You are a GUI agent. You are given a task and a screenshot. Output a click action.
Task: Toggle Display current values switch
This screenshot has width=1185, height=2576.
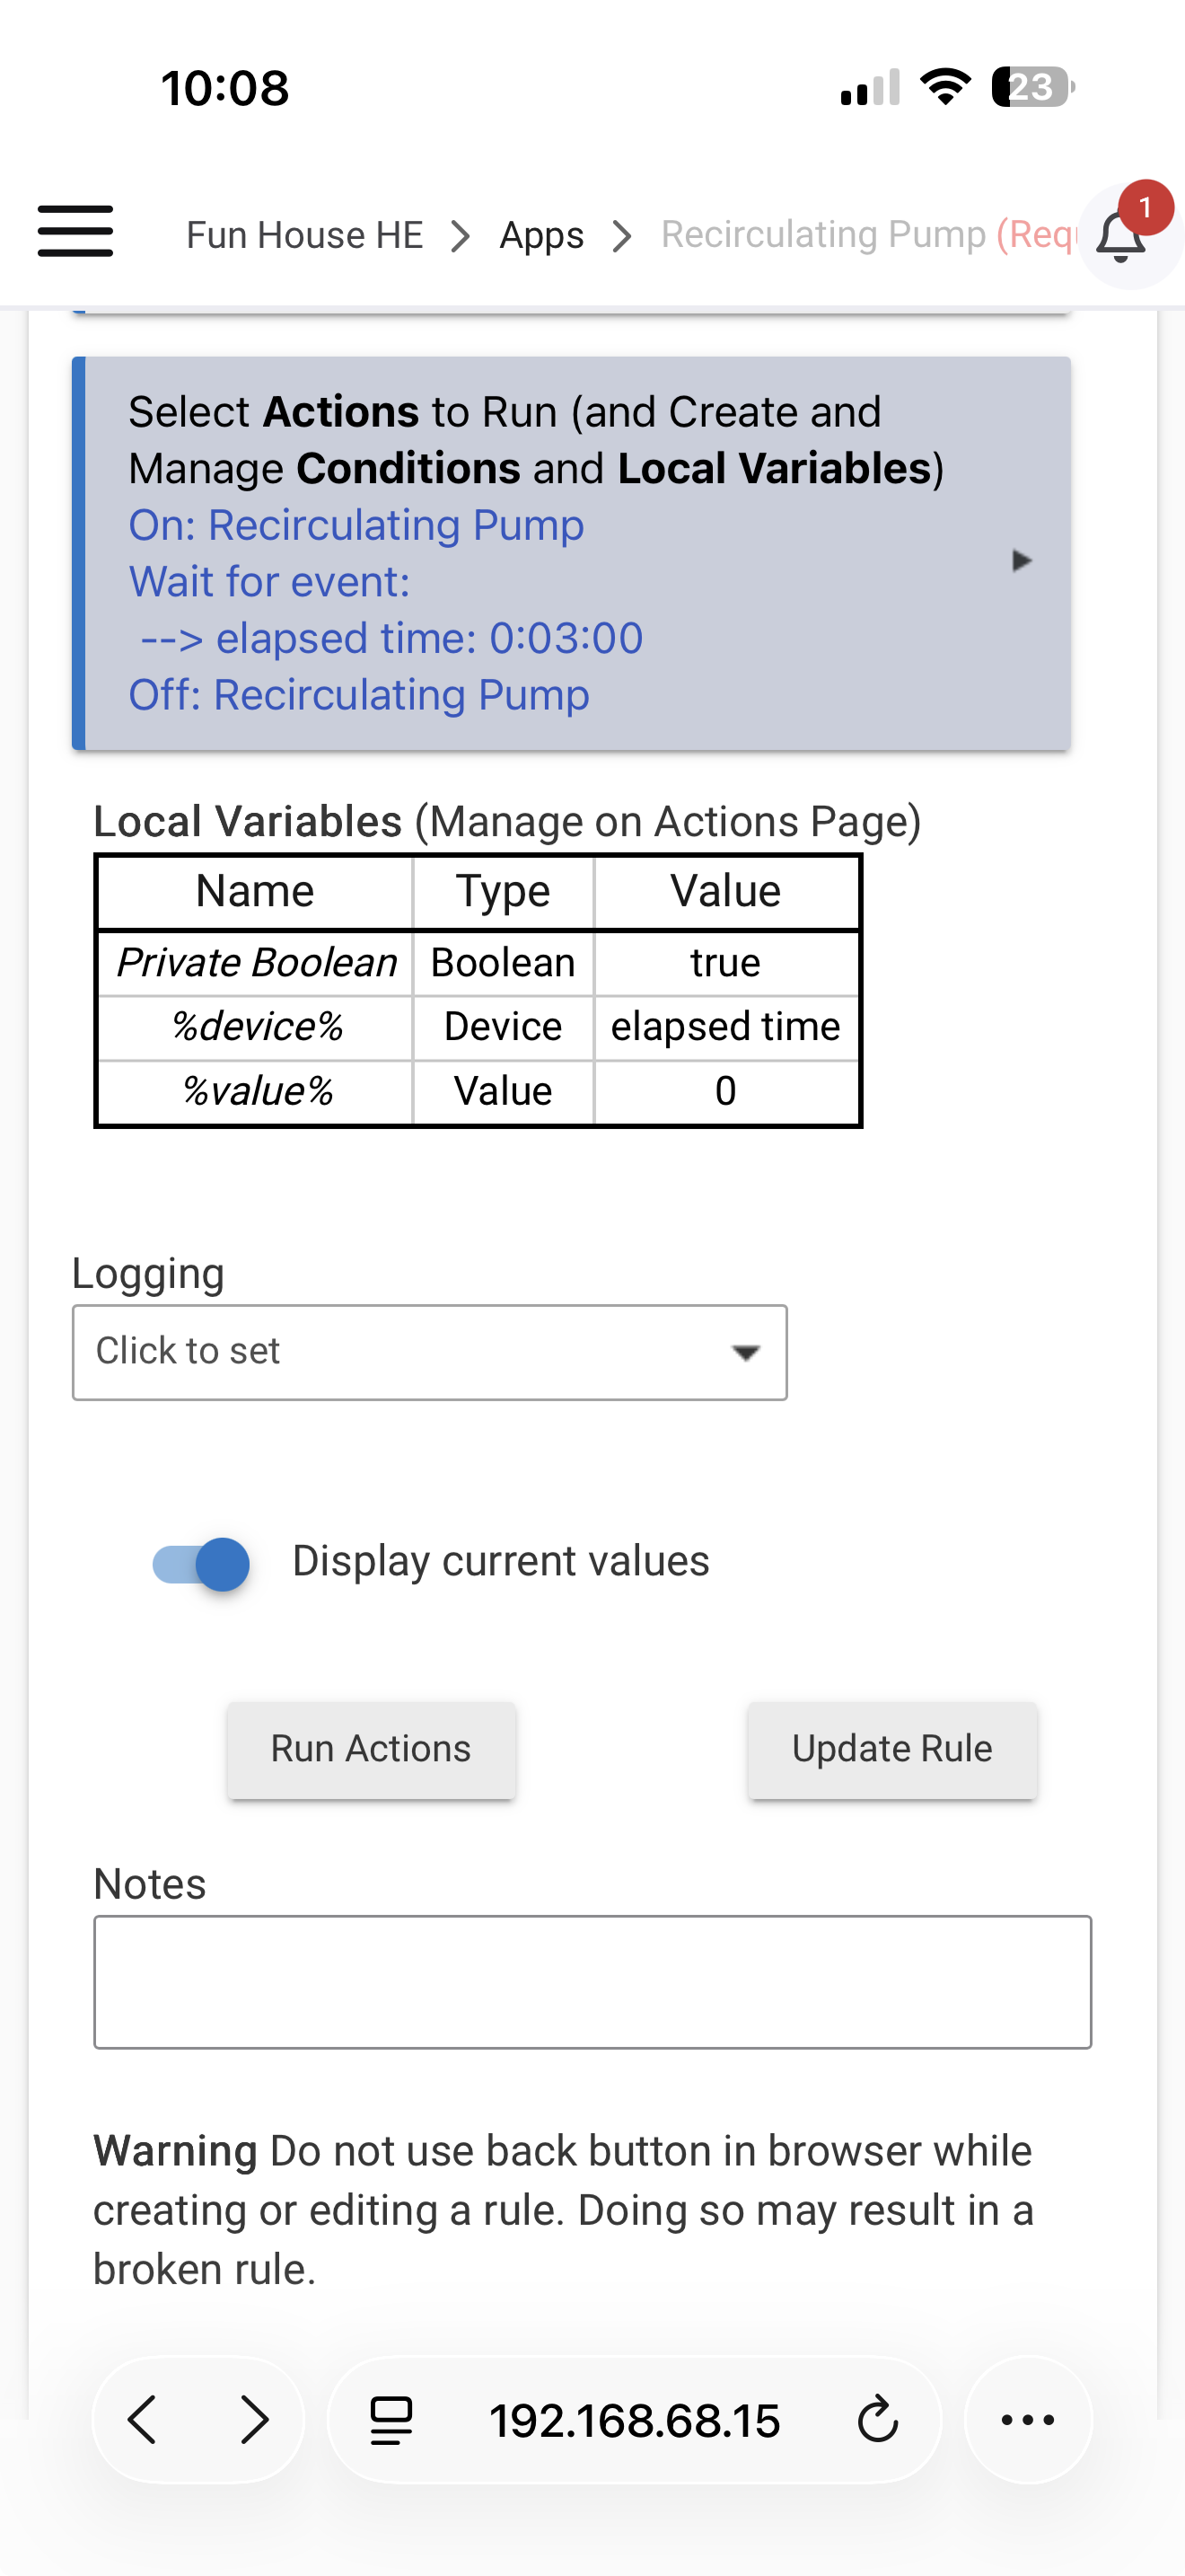click(x=201, y=1563)
